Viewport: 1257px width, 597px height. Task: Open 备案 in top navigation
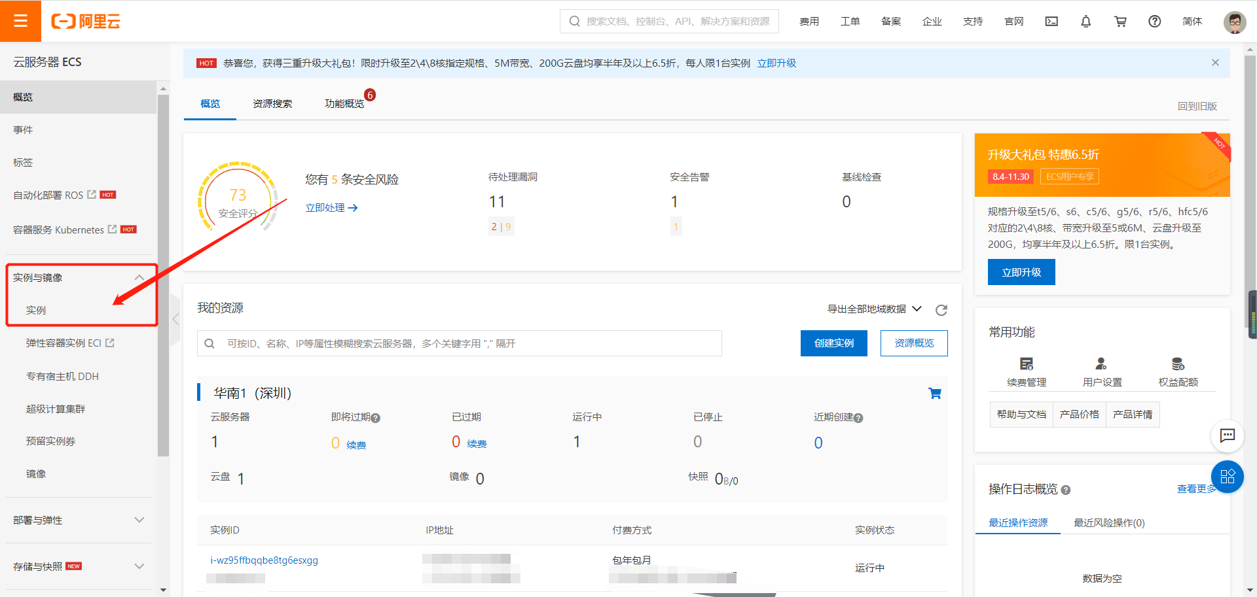[891, 22]
